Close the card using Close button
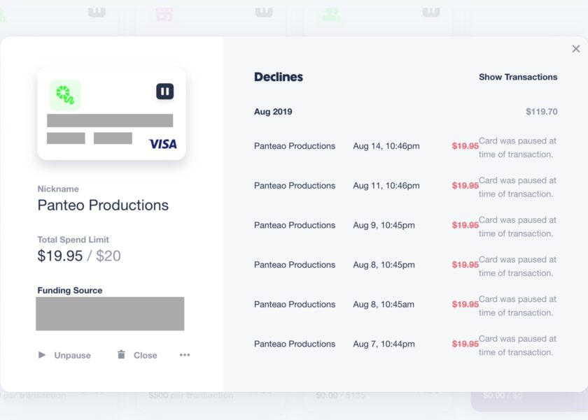This screenshot has height=420, width=588. (x=137, y=355)
